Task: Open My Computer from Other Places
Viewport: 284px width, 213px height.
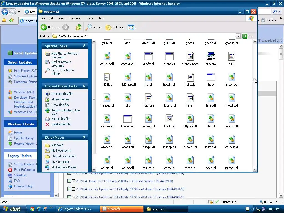Action: (60, 162)
